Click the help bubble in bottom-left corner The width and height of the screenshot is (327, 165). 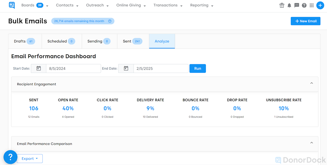tap(10, 157)
